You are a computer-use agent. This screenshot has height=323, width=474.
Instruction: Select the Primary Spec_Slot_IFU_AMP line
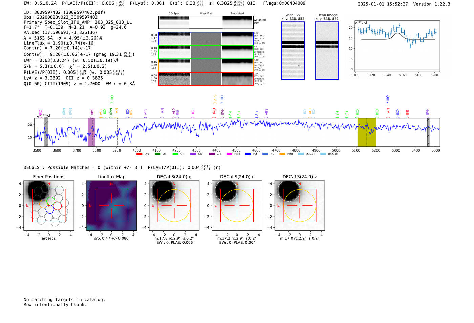pyautogui.click(x=78, y=22)
